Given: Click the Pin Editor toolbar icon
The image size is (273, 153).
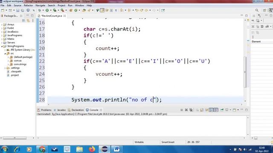Looking at the screenshot, I should (x=163, y=10).
